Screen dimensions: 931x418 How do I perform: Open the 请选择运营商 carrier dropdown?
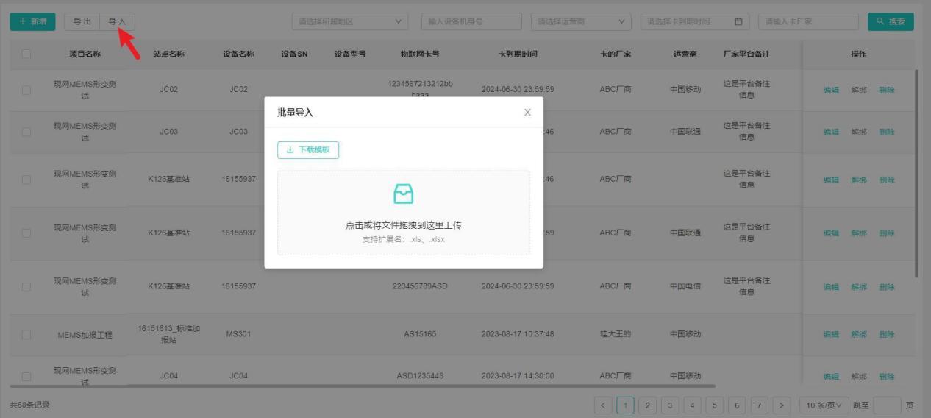pos(580,22)
